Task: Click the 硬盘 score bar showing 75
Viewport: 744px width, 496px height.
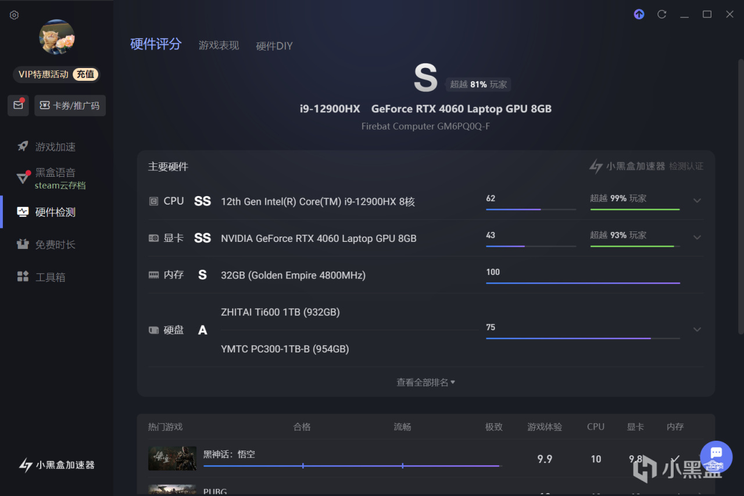Action: pyautogui.click(x=583, y=338)
